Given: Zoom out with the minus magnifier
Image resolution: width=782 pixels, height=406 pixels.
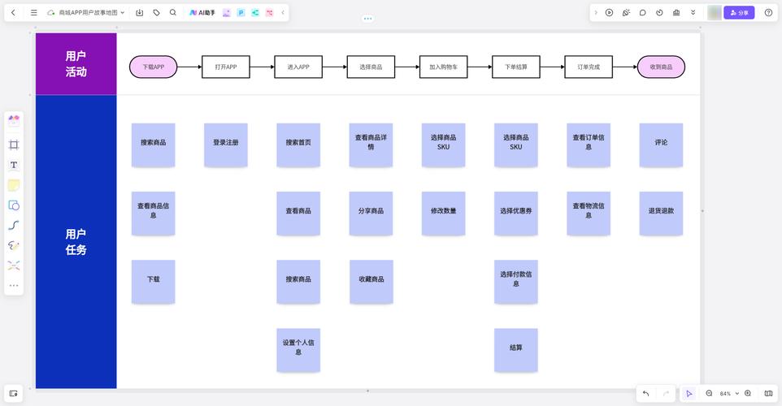Looking at the screenshot, I should point(709,394).
